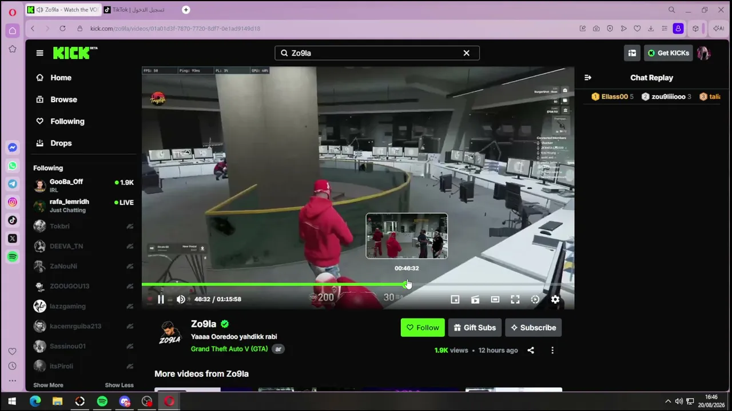Click the Get KICKs button

click(x=669, y=53)
